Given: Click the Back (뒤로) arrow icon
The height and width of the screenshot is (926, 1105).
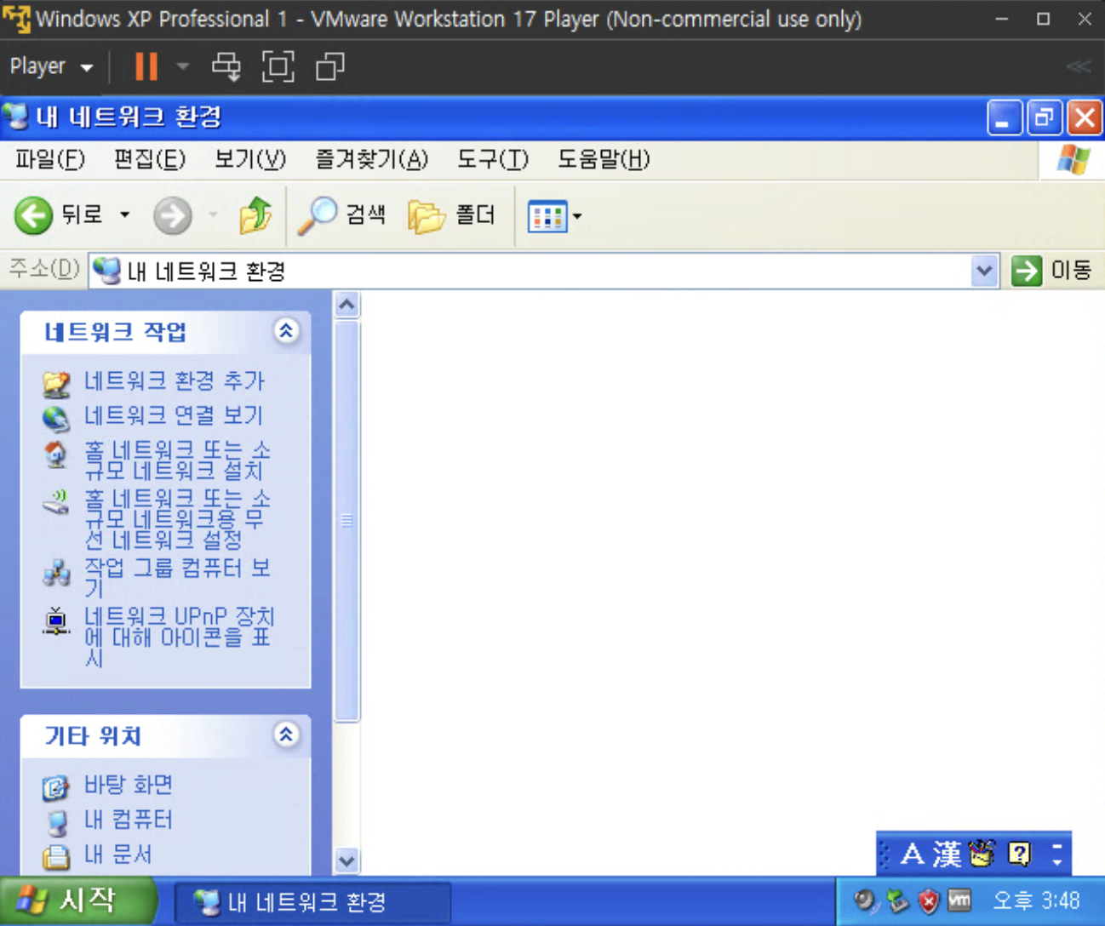Looking at the screenshot, I should [x=34, y=215].
